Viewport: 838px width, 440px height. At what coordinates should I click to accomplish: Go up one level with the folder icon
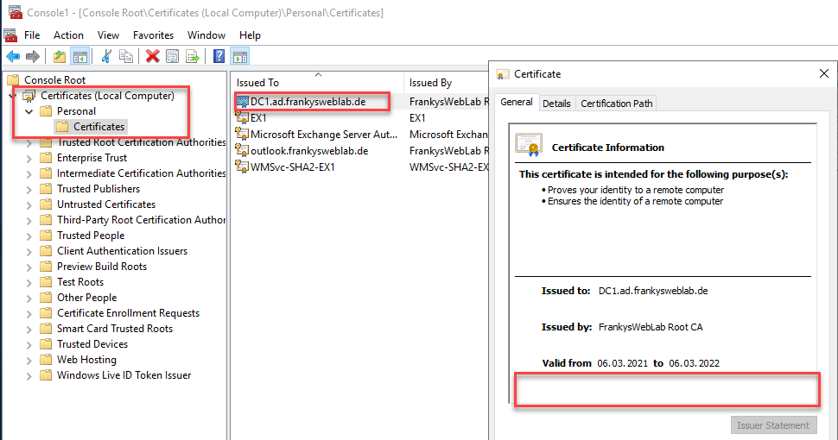(x=60, y=56)
